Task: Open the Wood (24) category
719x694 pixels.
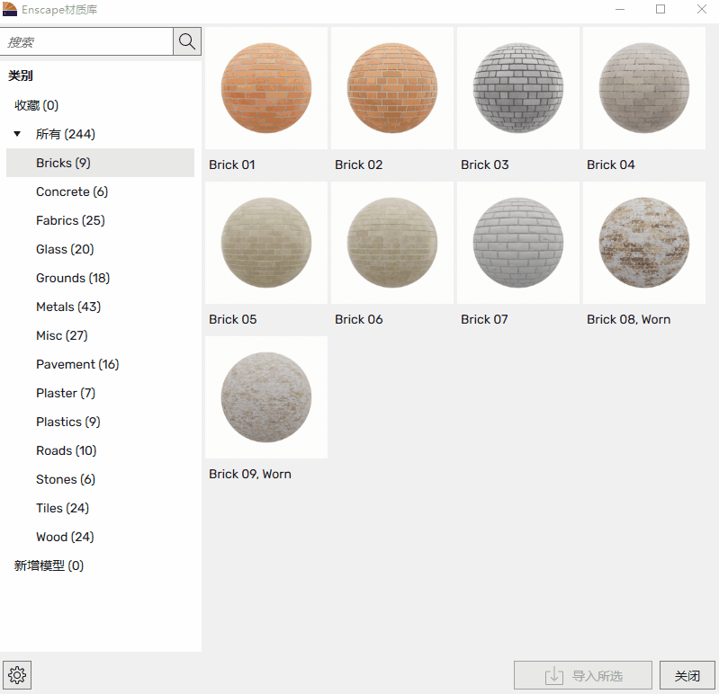Action: (65, 537)
